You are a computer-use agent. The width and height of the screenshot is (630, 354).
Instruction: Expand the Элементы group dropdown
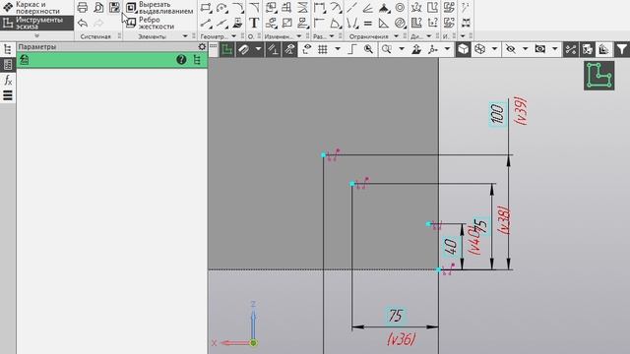(185, 36)
